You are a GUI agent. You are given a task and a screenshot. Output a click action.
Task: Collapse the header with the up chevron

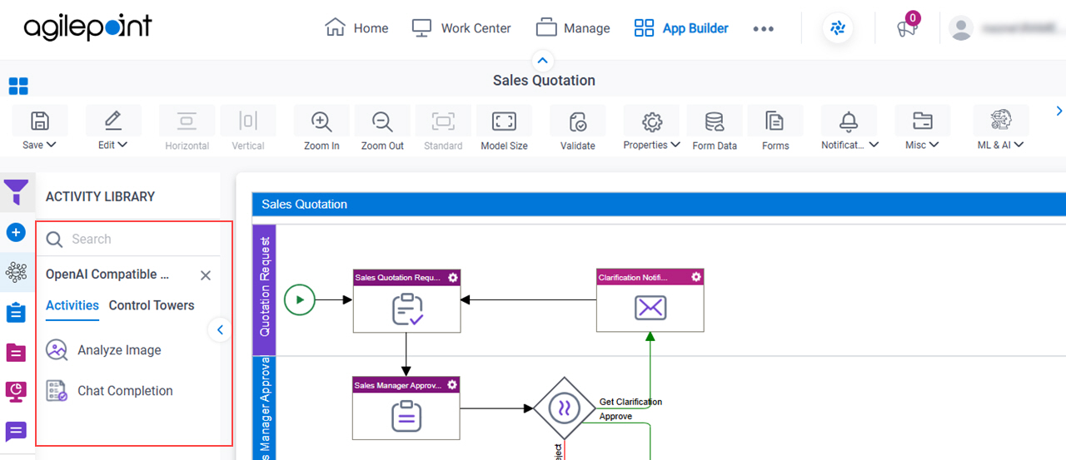tap(543, 60)
